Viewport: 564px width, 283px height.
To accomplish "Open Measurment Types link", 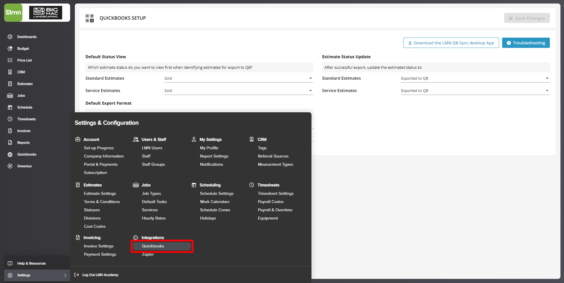I will (276, 165).
